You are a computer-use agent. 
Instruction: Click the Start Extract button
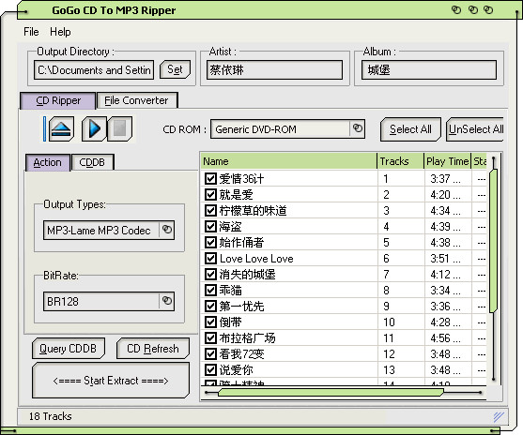(x=111, y=381)
